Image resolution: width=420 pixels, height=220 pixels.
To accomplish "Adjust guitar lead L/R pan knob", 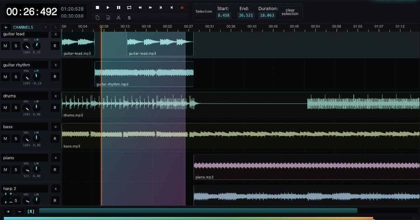I will pyautogui.click(x=36, y=46).
